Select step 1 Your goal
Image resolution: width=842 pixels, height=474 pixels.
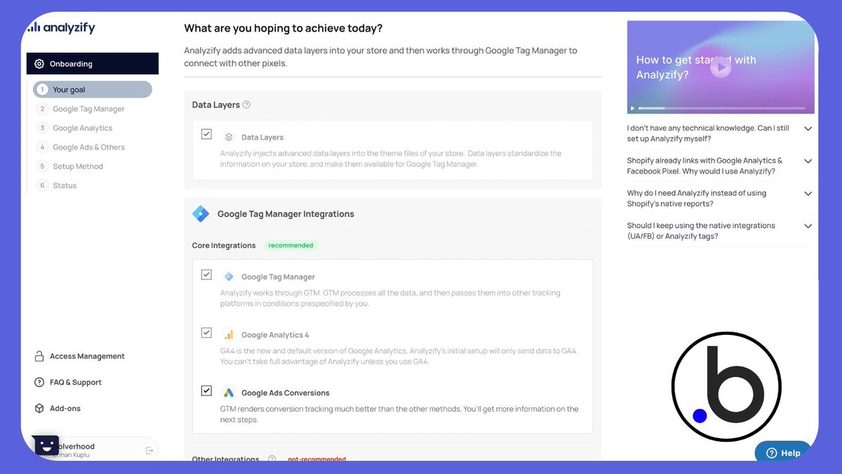(x=93, y=89)
